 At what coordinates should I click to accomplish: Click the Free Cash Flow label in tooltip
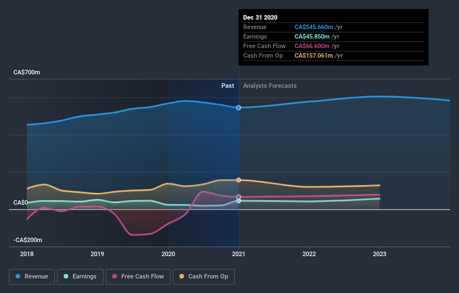264,46
